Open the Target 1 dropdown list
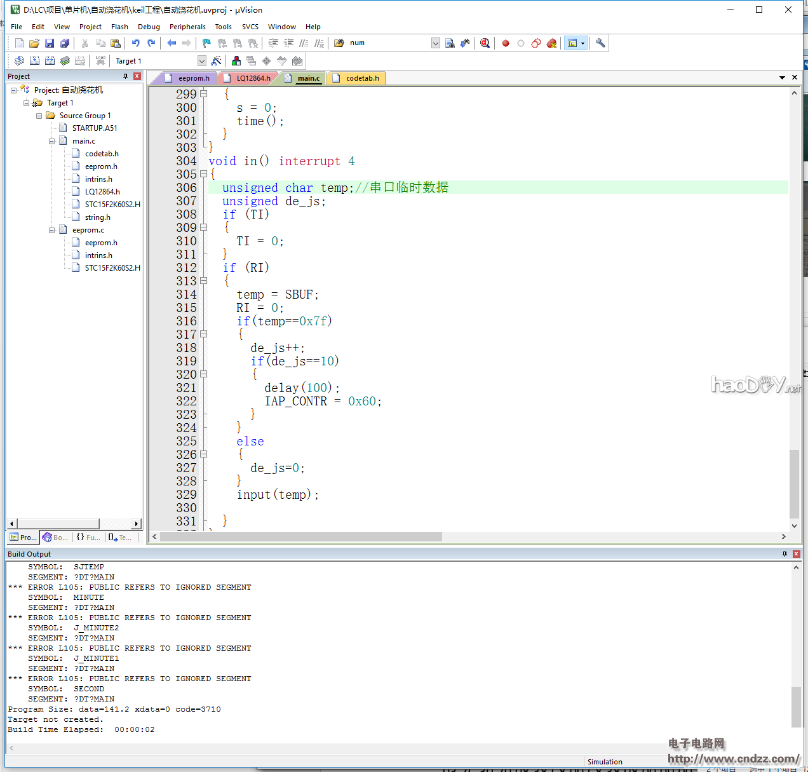808x772 pixels. coord(202,61)
